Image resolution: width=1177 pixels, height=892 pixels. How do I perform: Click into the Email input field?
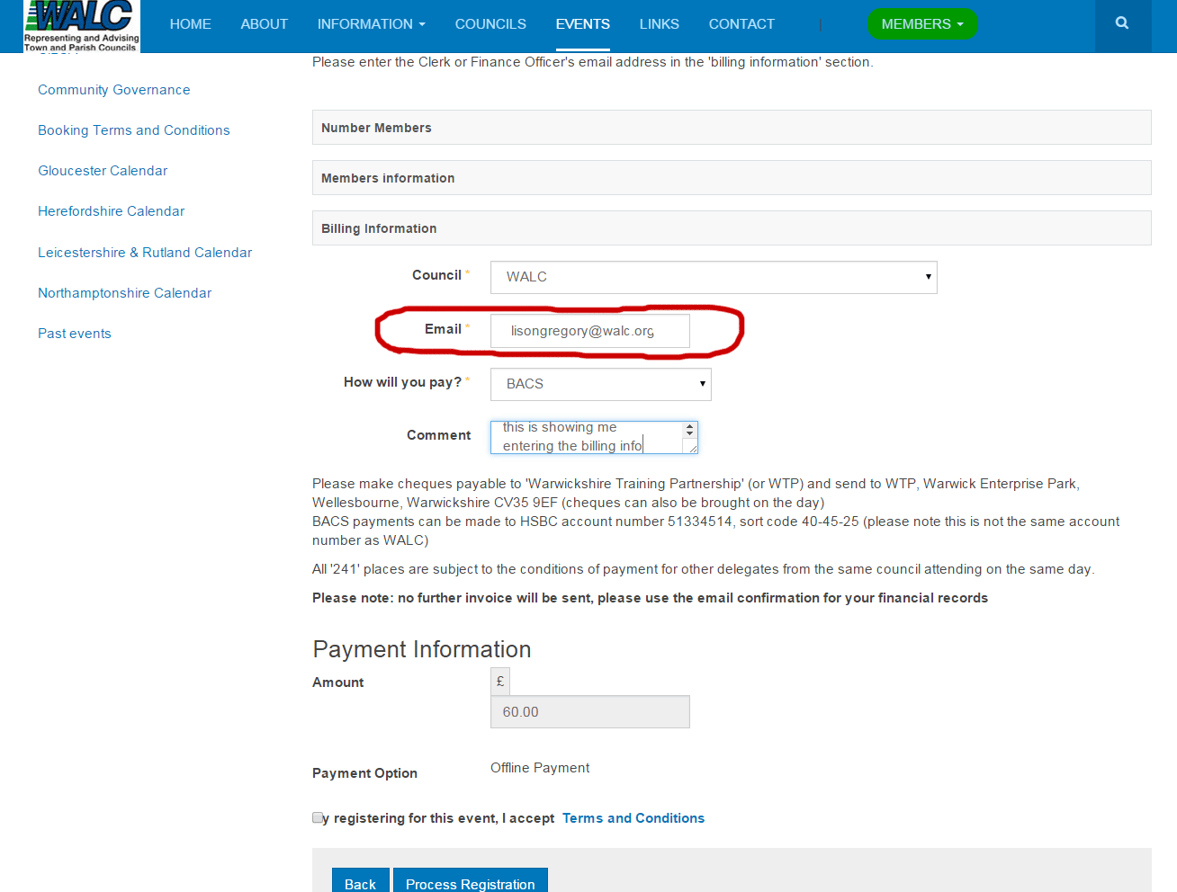[589, 331]
